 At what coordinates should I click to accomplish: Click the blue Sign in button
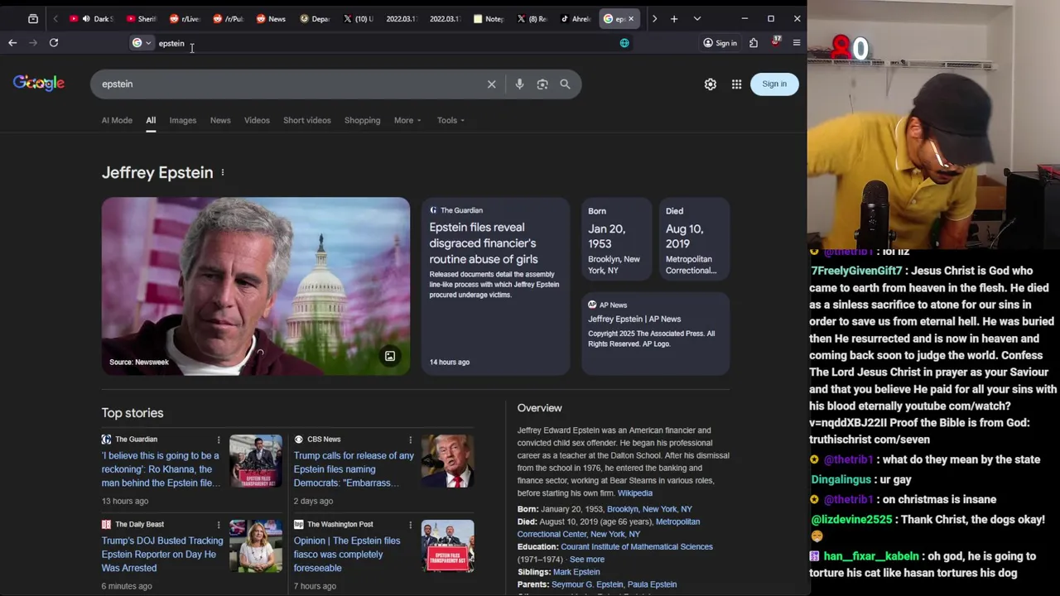click(x=774, y=84)
